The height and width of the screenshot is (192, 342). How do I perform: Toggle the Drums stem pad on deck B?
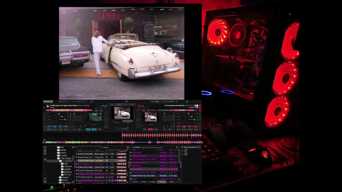click(196, 126)
